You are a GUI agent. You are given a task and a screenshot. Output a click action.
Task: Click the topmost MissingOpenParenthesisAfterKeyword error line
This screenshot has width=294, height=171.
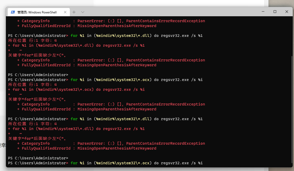pos(87,26)
